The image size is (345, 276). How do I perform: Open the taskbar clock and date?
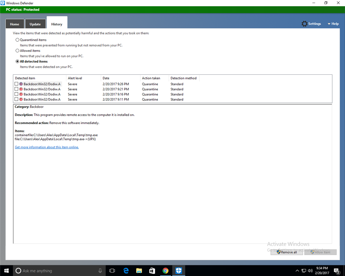(x=322, y=271)
